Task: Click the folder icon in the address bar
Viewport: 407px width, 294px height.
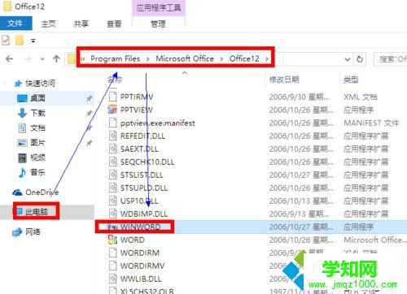Action: point(71,58)
